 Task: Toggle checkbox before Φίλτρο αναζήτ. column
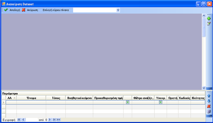tap(128, 102)
